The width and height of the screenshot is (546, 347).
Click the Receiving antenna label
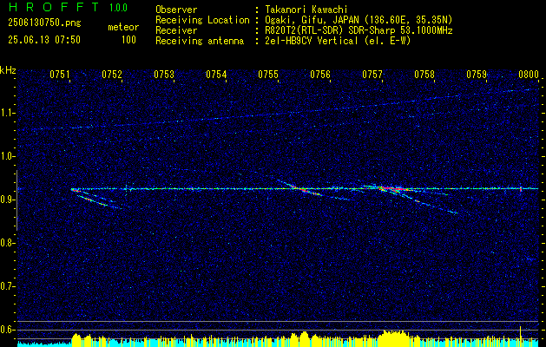pos(200,41)
